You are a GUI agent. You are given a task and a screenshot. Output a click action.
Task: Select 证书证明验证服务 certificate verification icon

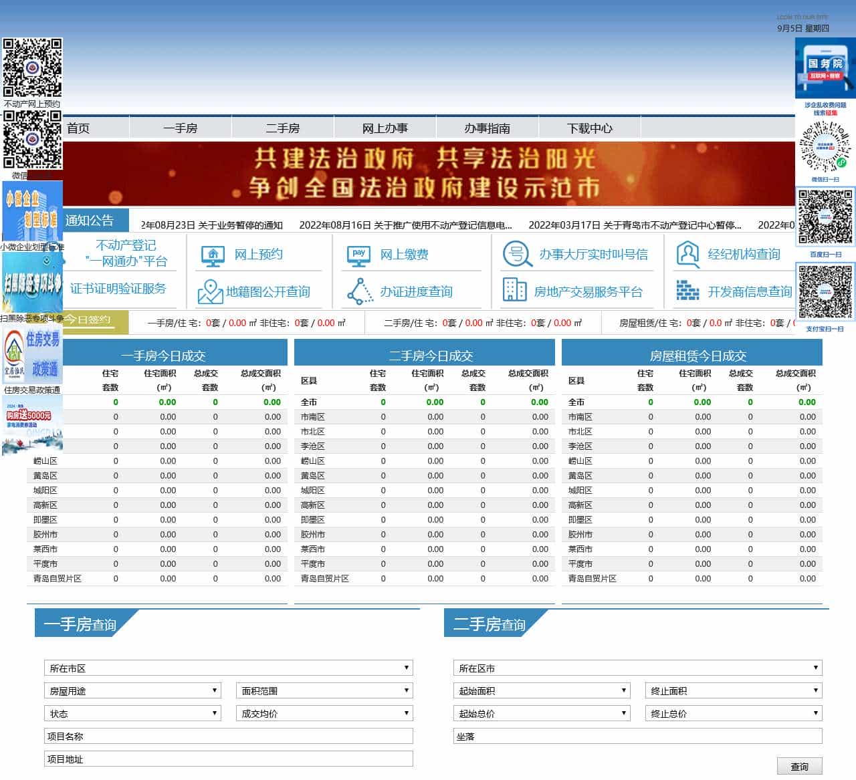point(120,289)
